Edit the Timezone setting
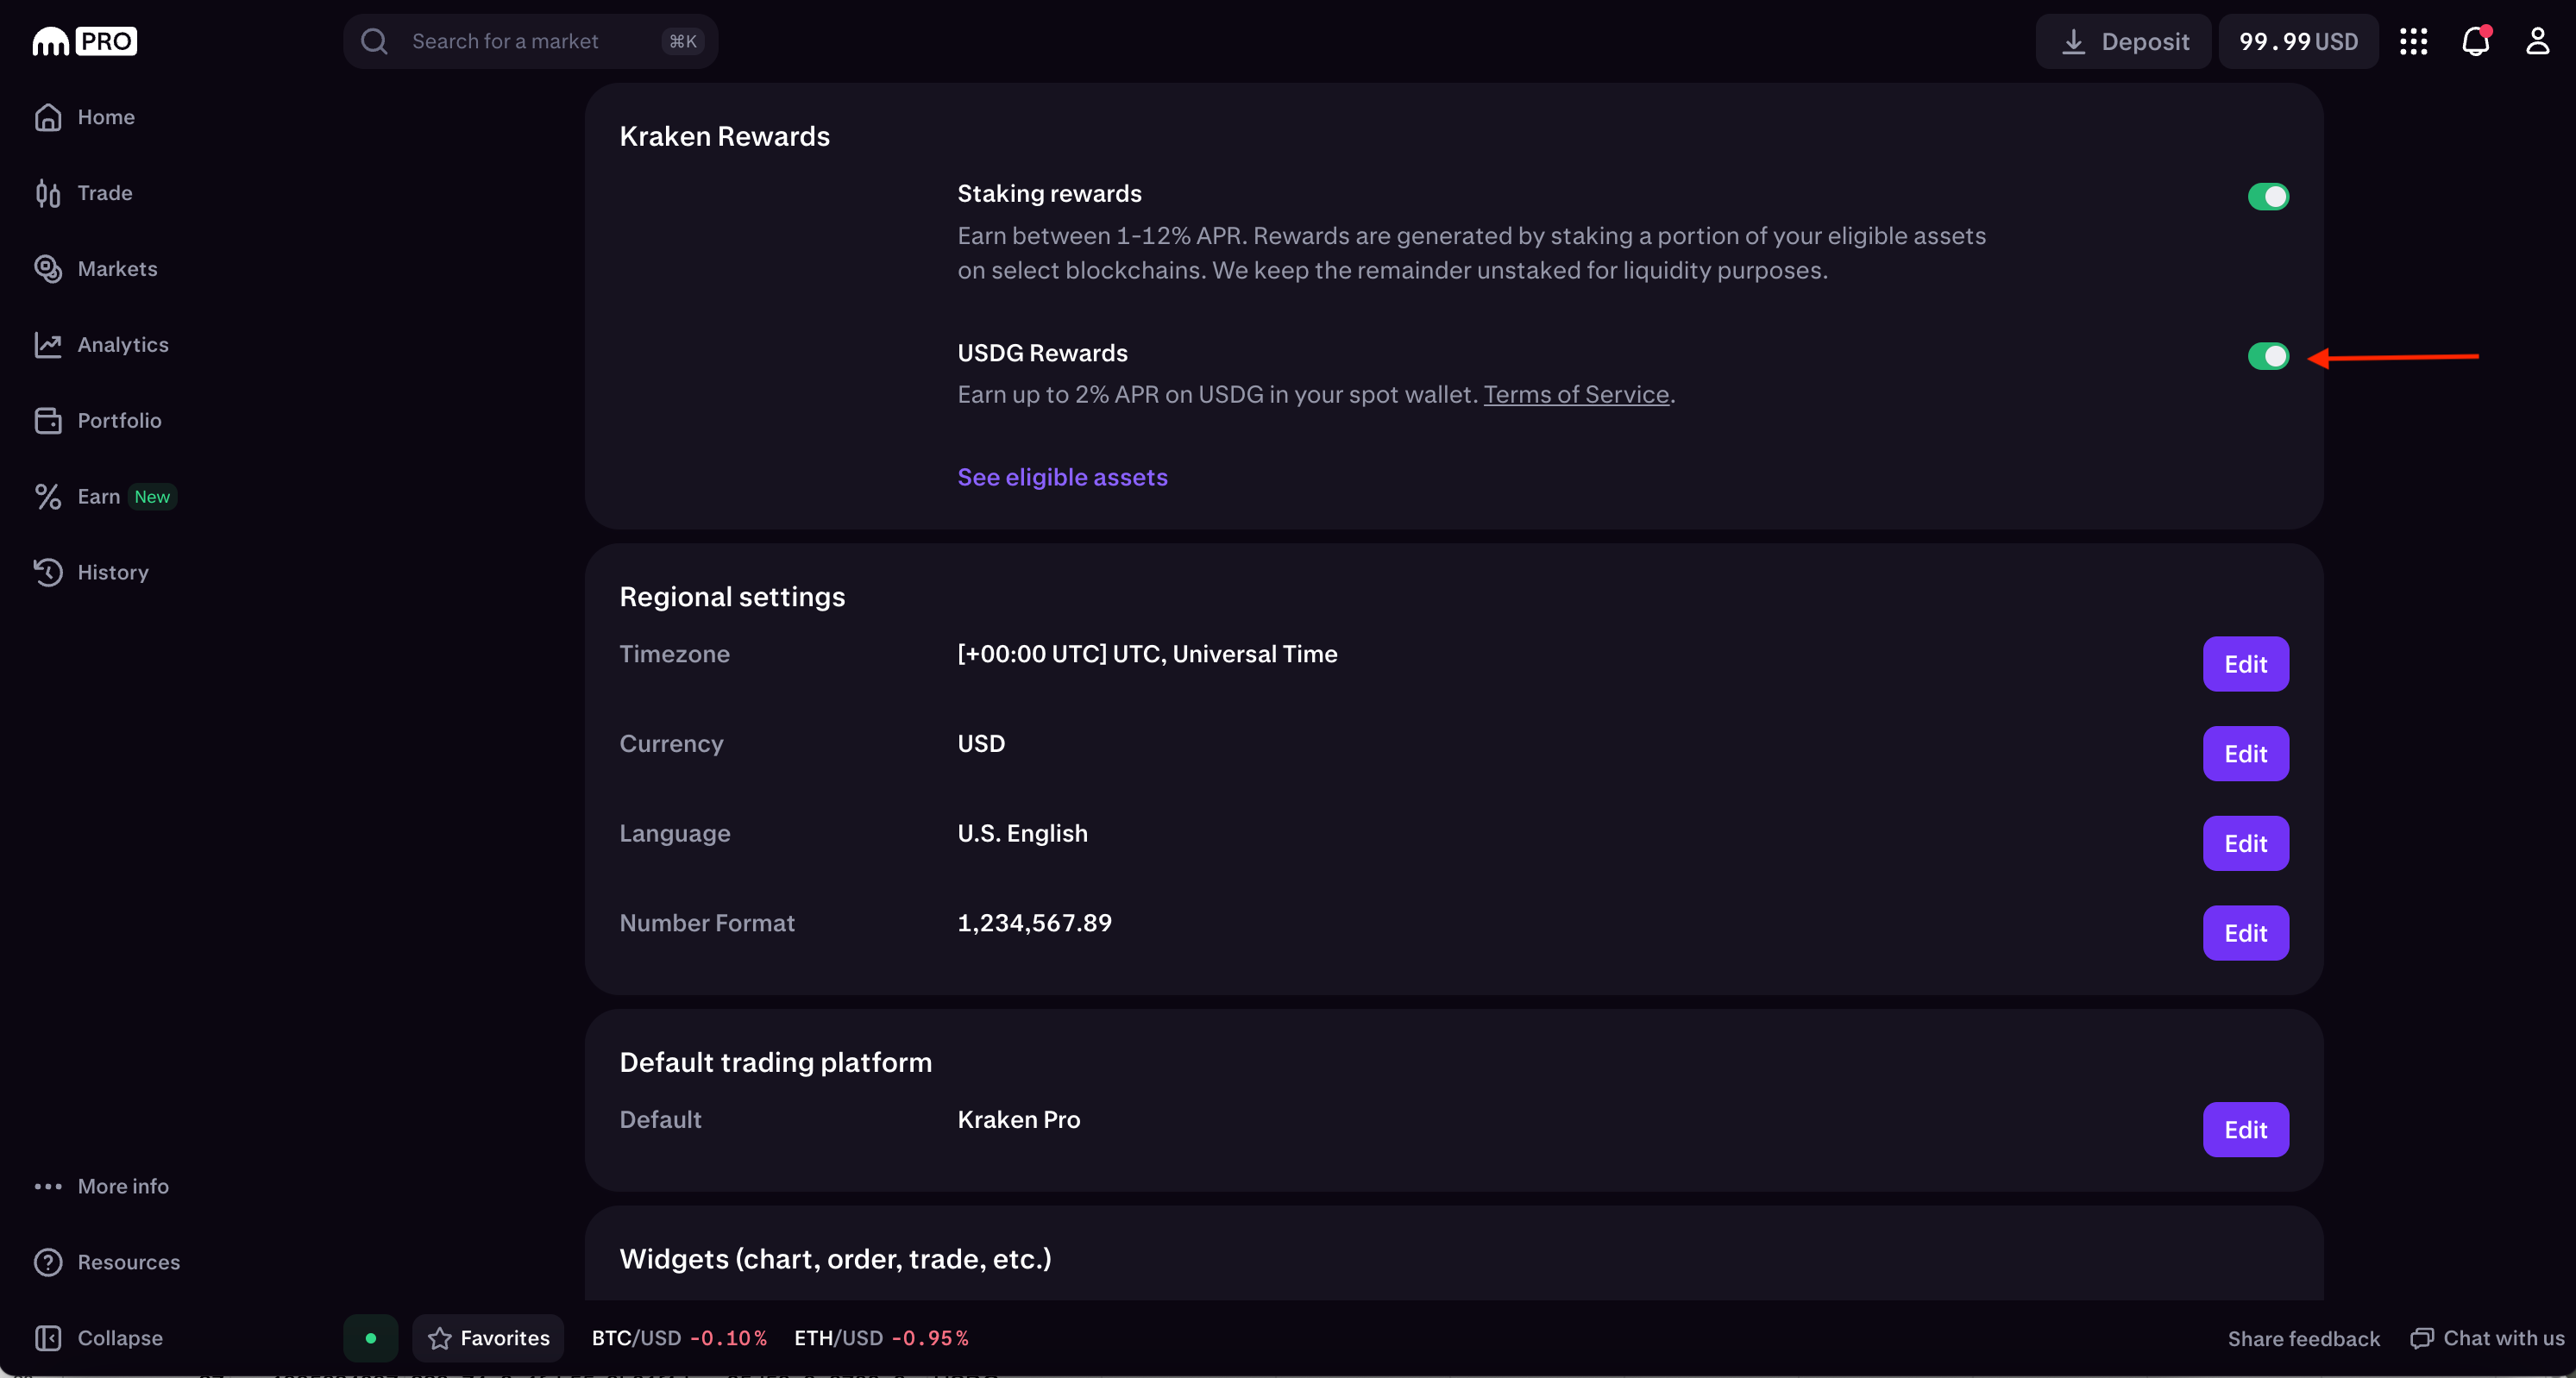This screenshot has width=2576, height=1378. pos(2245,663)
